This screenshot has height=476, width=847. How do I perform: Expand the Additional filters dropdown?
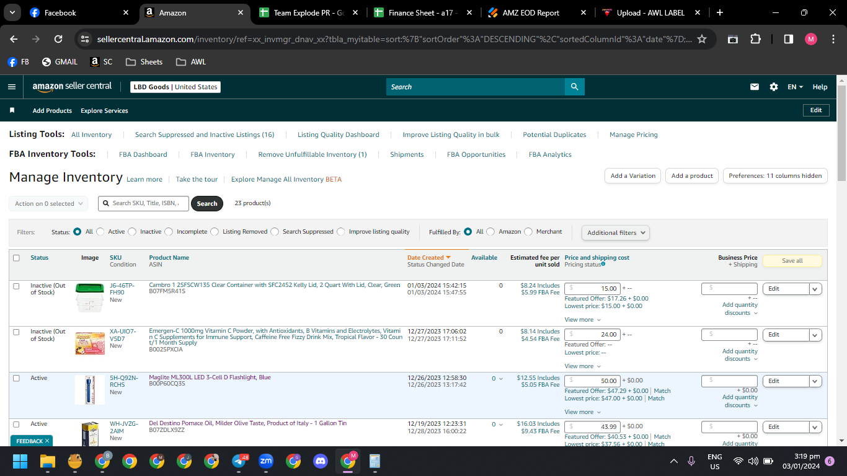616,232
